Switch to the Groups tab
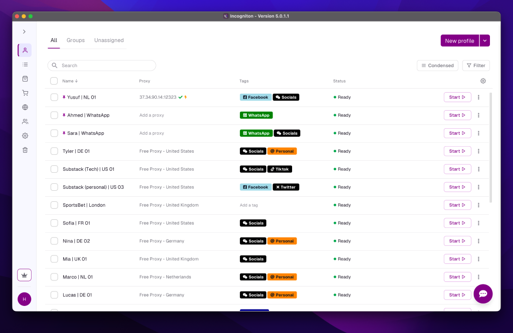 76,40
